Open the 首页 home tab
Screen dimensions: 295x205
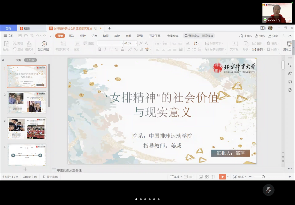(8, 28)
